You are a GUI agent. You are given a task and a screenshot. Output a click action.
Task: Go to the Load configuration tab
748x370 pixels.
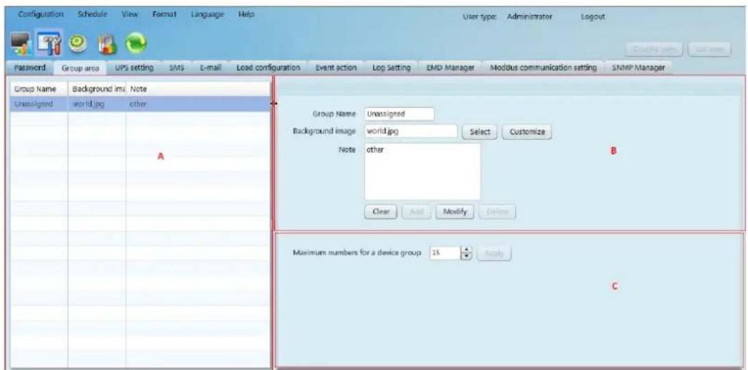(268, 68)
